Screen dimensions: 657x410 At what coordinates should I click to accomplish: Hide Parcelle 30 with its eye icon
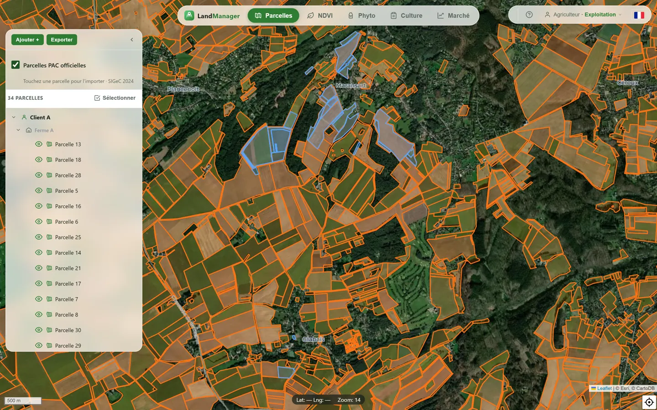pyautogui.click(x=39, y=330)
